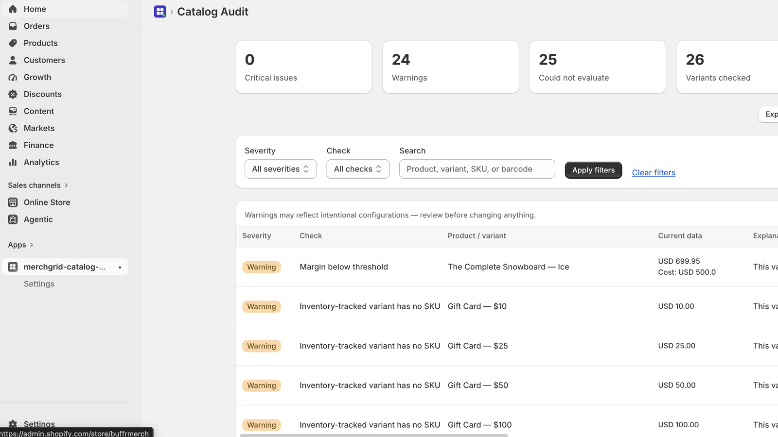Click the Variants checked card showing 26
The height and width of the screenshot is (437, 778).
pos(727,67)
